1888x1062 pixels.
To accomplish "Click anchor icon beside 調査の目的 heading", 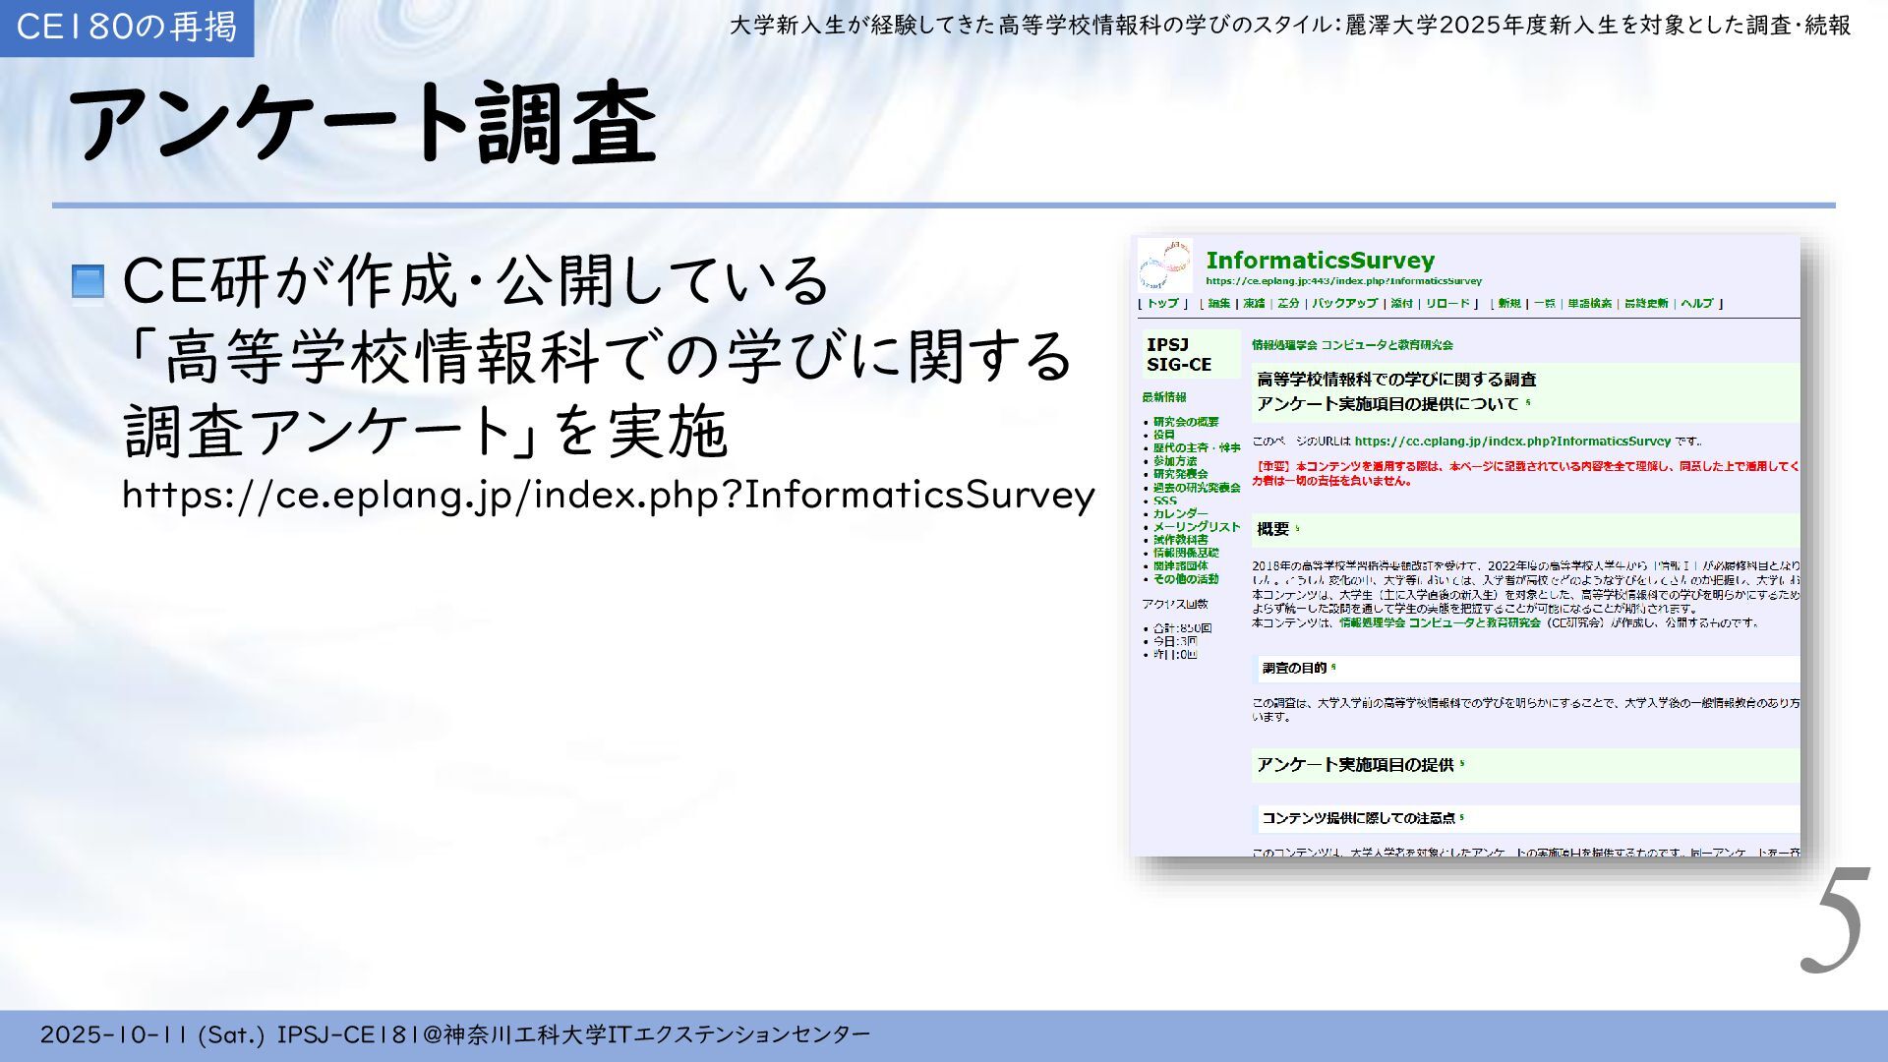I will coord(1333,668).
